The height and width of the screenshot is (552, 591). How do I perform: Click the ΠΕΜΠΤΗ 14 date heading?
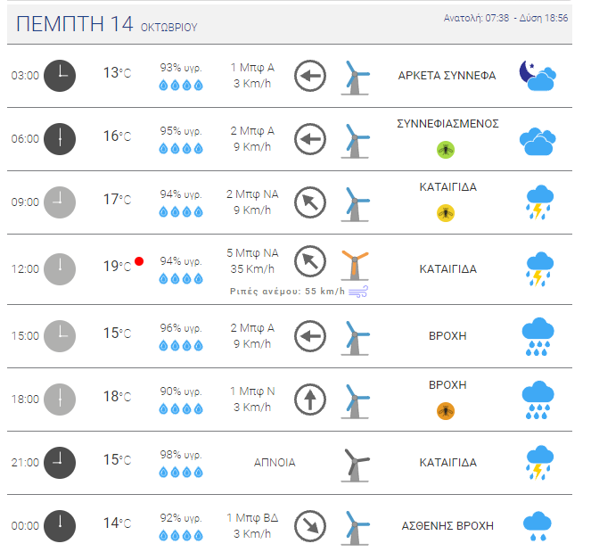(x=74, y=24)
